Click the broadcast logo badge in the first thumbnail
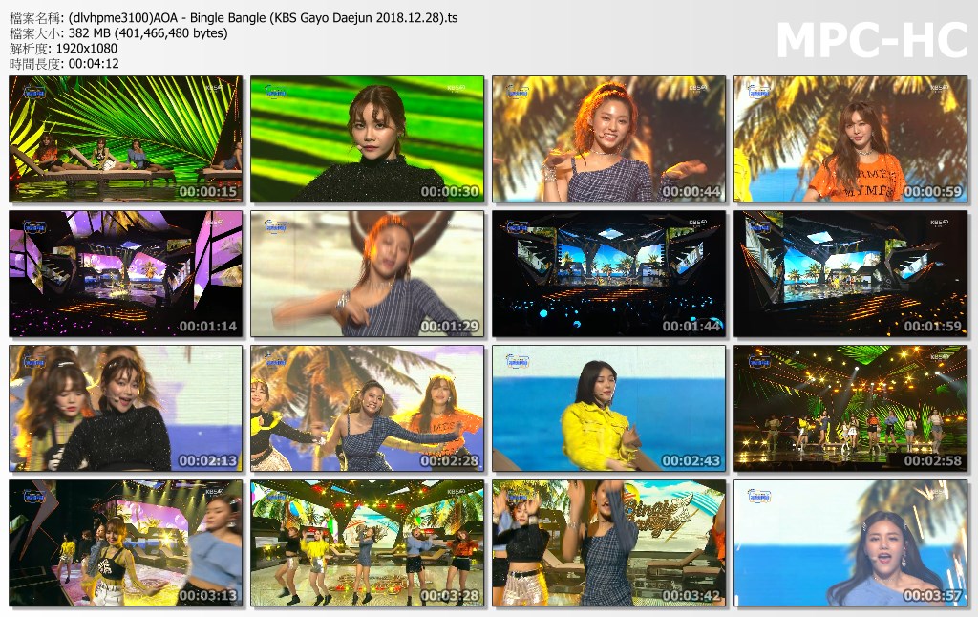 (33, 89)
